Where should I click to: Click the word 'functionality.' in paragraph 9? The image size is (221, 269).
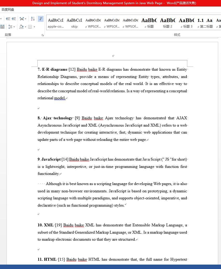pos(49,174)
